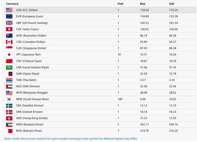Click the Australian flag icon

point(9,35)
